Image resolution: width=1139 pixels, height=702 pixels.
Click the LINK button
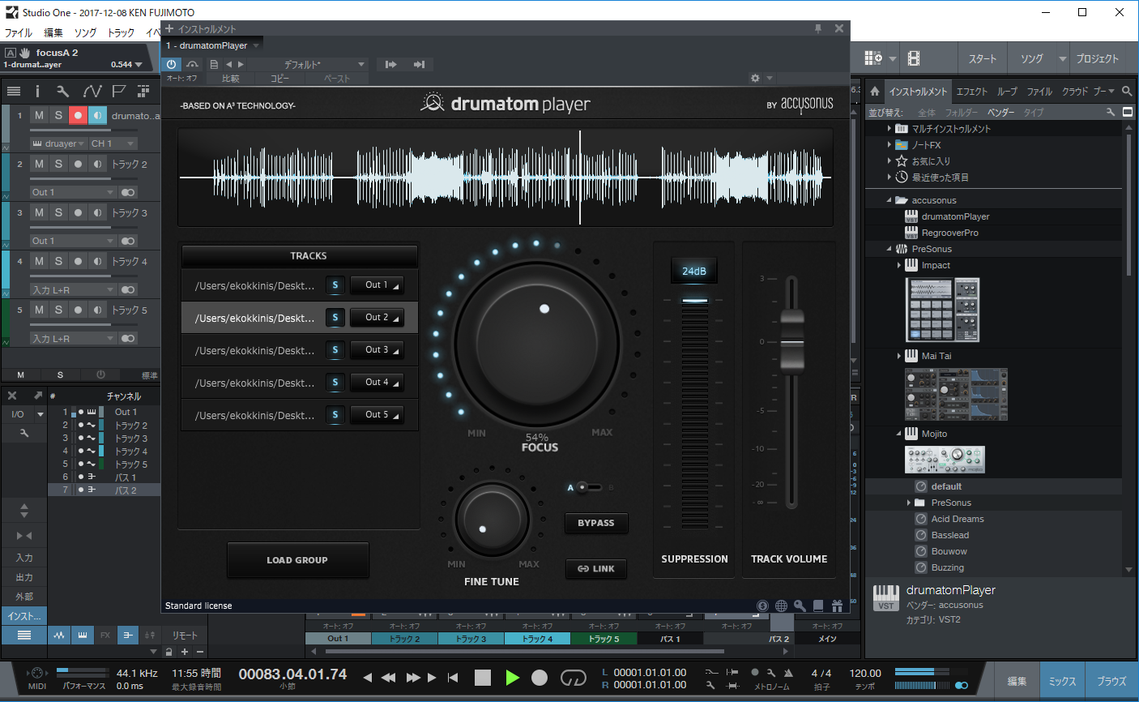click(x=596, y=569)
